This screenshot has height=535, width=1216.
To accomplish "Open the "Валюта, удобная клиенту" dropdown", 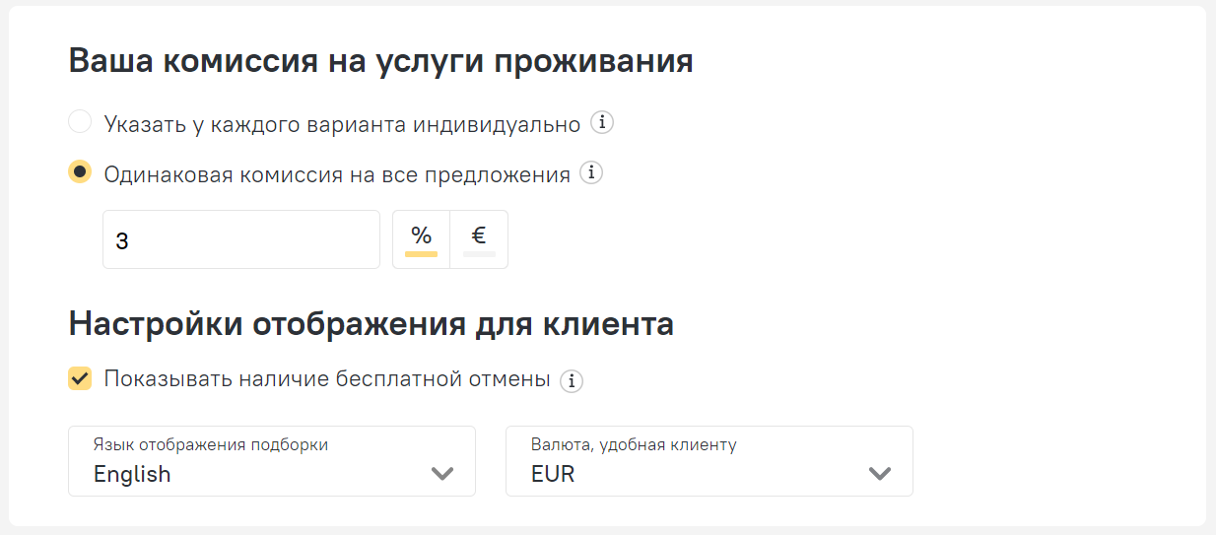I will [x=709, y=461].
